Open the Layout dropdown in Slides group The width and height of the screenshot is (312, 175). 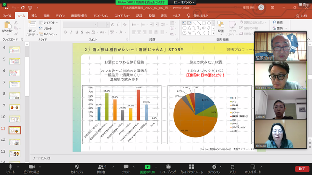(x=49, y=23)
